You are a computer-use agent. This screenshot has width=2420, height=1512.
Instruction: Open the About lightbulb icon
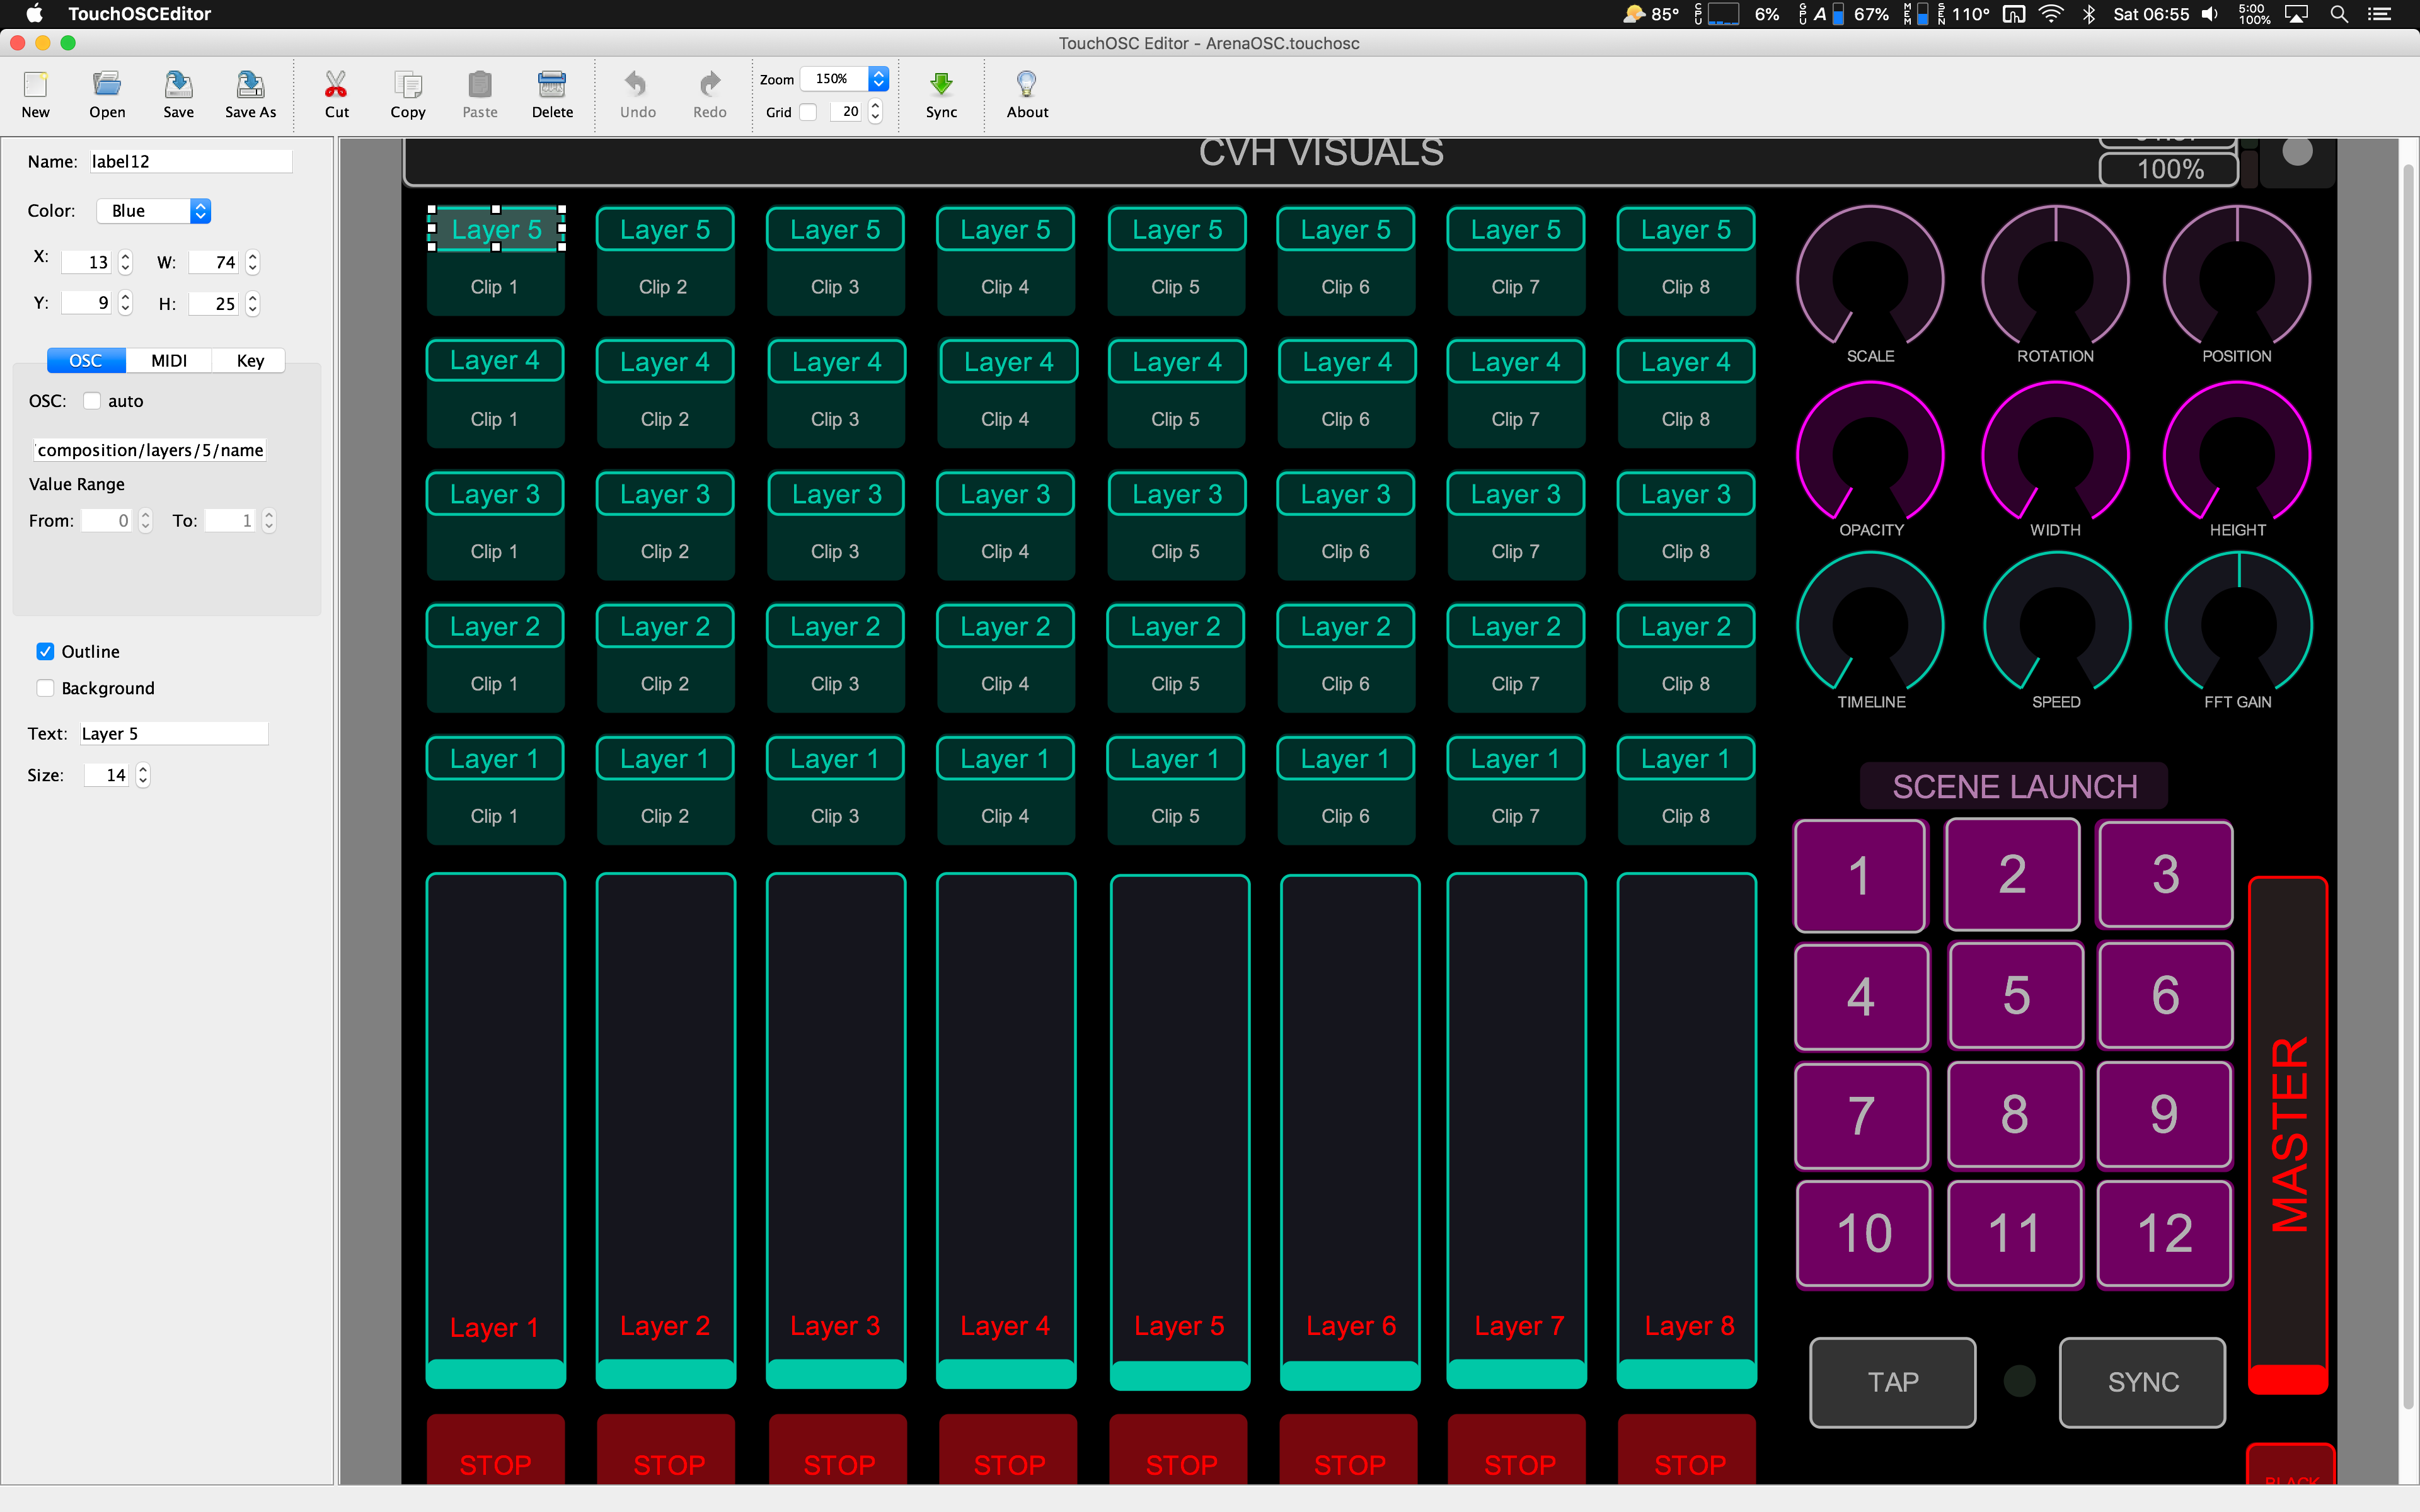click(x=1026, y=85)
